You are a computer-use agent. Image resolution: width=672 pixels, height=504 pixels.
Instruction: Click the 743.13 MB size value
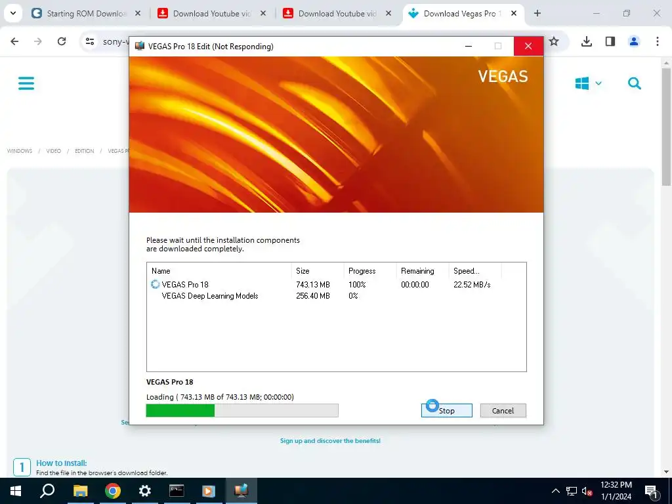click(x=313, y=285)
